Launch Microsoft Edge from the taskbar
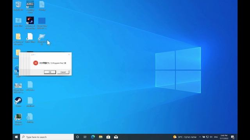This screenshot has width=250, height=140. [x=93, y=137]
